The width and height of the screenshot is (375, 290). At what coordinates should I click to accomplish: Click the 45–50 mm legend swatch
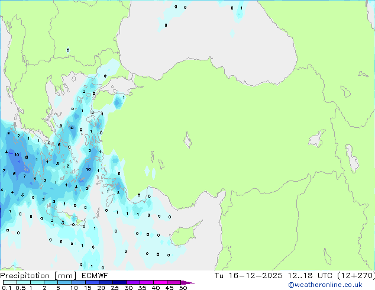pos(174,282)
